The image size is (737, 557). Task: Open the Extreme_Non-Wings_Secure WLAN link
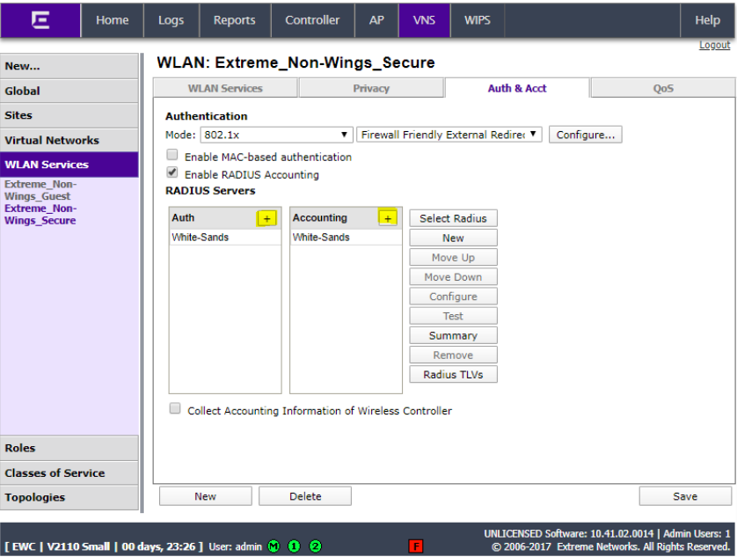[40, 215]
